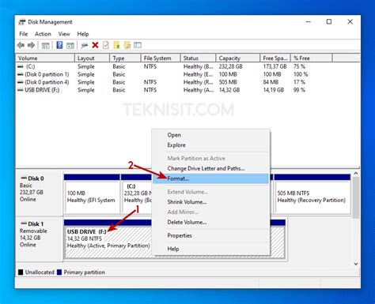Sort by the Capacity column header
Image resolution: width=375 pixels, height=304 pixels.
238,58
